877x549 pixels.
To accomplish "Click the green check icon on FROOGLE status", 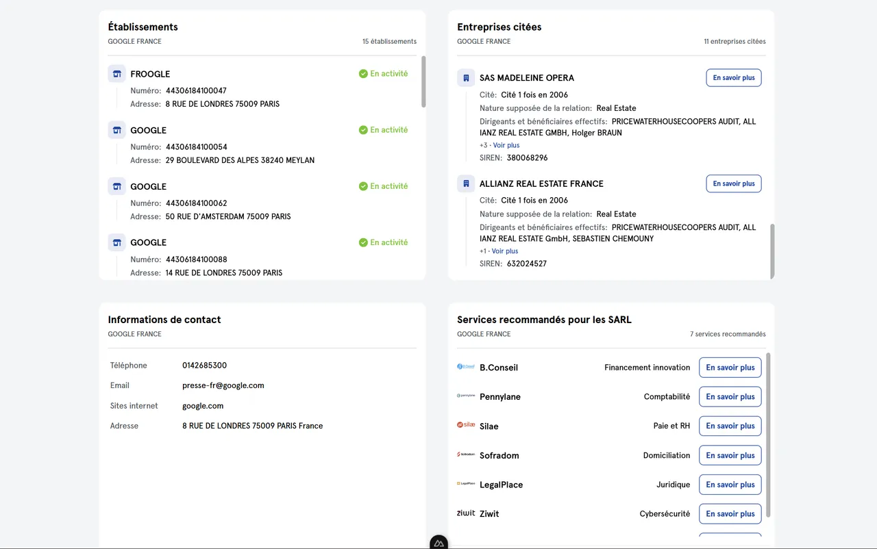I will tap(363, 74).
